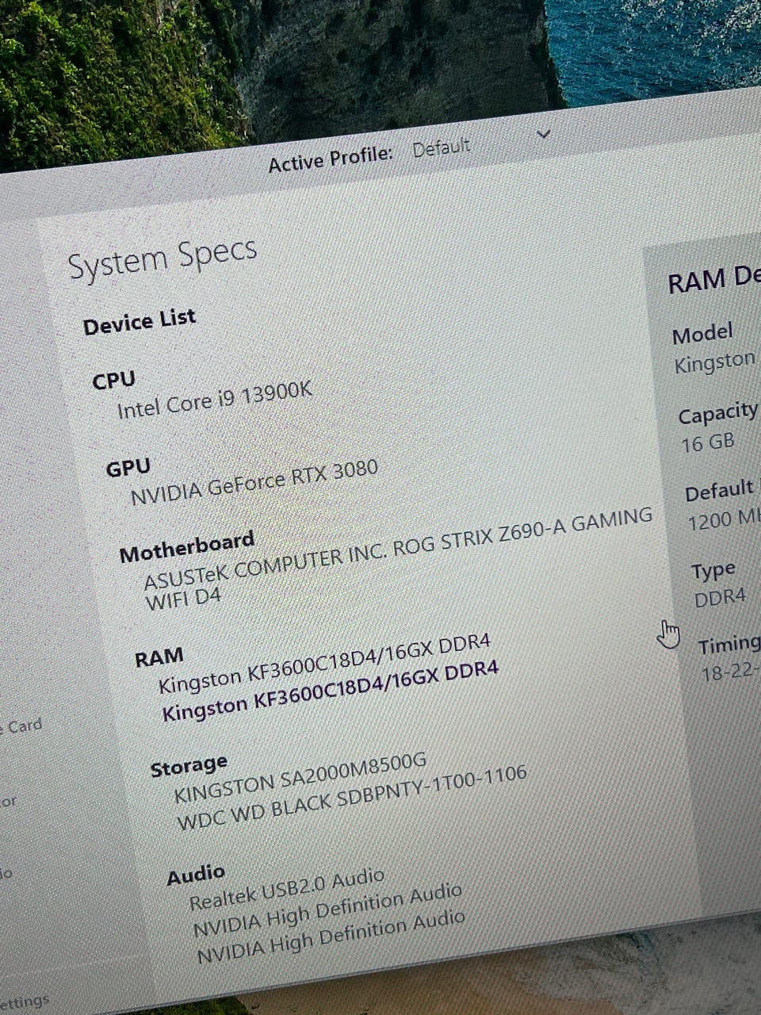This screenshot has height=1015, width=761.
Task: Select first NVIDIA High Definition Audio entry
Action: [x=327, y=909]
